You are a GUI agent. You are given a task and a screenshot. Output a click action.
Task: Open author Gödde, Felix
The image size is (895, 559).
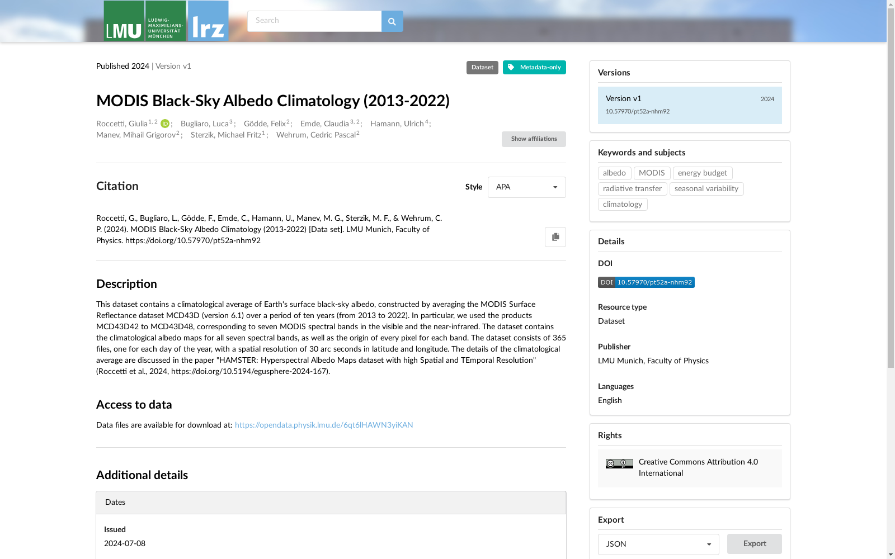(x=265, y=124)
